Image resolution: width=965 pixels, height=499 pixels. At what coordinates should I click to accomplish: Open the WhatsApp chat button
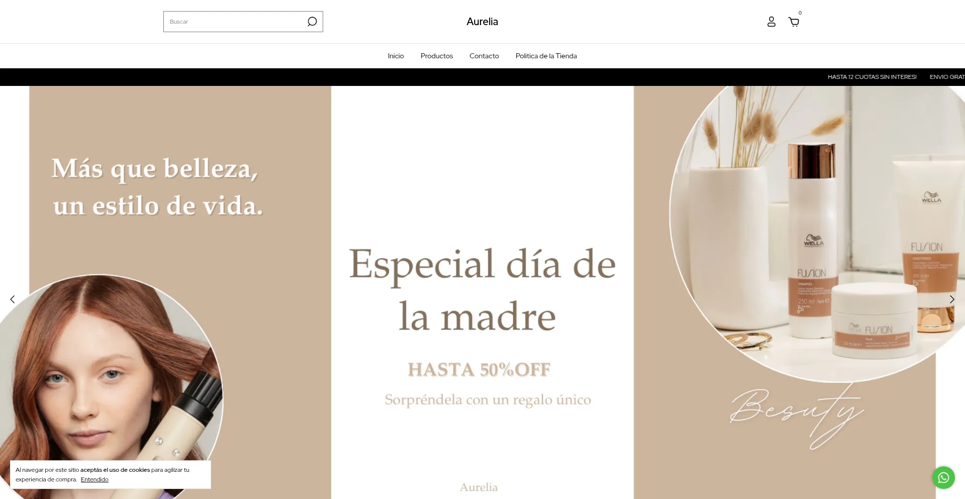click(943, 477)
